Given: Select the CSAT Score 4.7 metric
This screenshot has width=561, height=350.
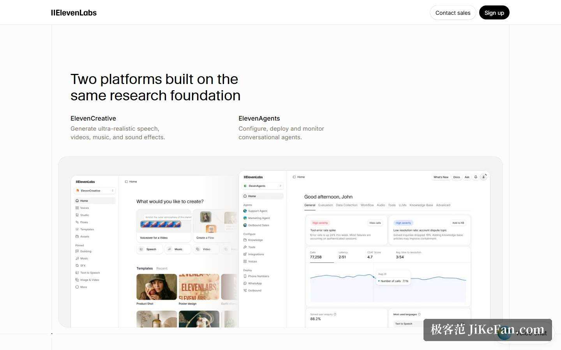Looking at the screenshot, I should pos(374,255).
